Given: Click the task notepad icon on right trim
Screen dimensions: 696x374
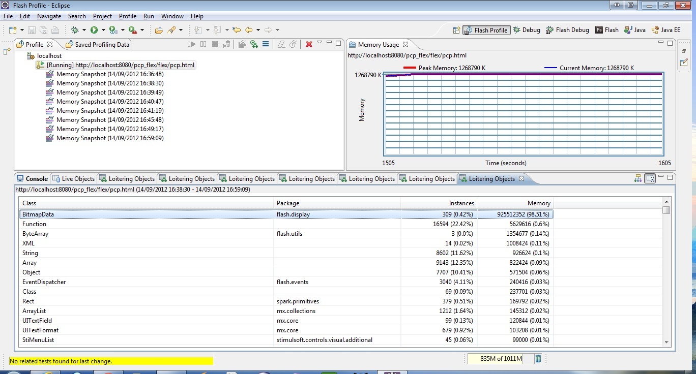Looking at the screenshot, I should pyautogui.click(x=684, y=63).
